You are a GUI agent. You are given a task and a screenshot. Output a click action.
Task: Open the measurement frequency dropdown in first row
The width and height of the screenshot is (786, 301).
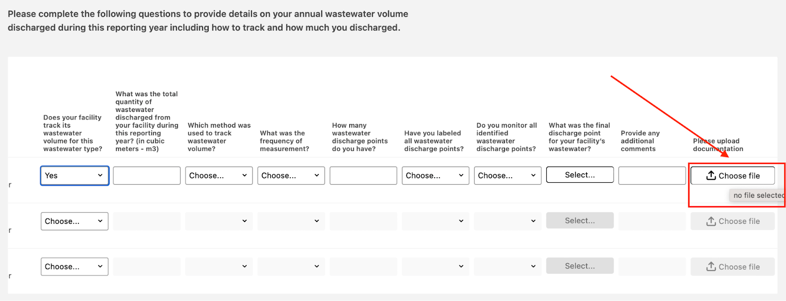(x=291, y=176)
